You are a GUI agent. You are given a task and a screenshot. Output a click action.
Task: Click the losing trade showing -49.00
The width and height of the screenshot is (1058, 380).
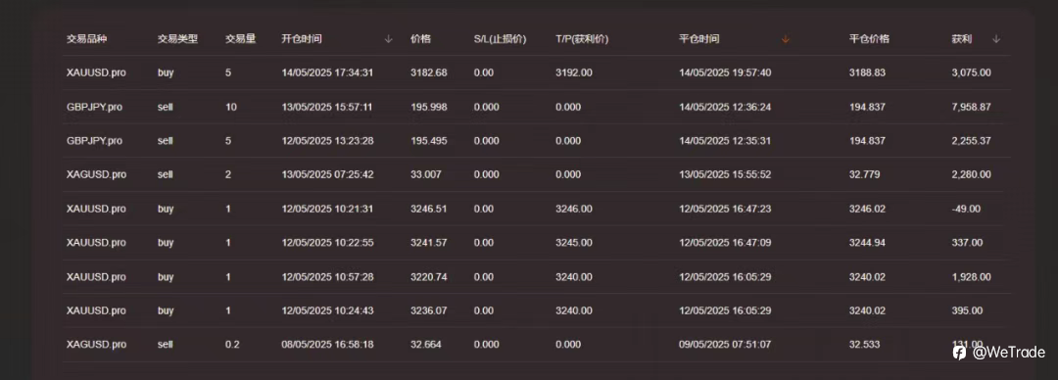click(537, 209)
